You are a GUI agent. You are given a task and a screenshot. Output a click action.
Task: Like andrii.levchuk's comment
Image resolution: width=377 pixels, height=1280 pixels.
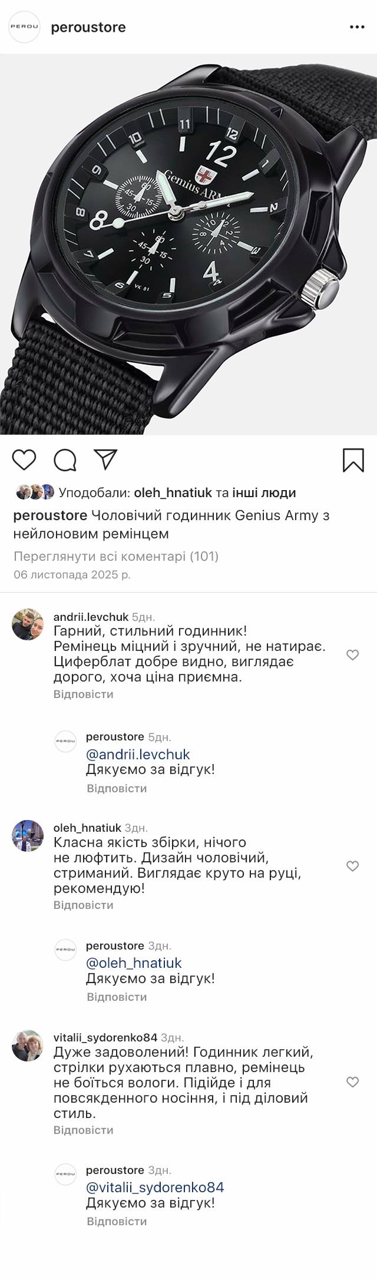(x=352, y=655)
